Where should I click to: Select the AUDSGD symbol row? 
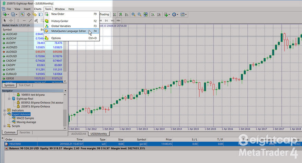click(x=33, y=52)
